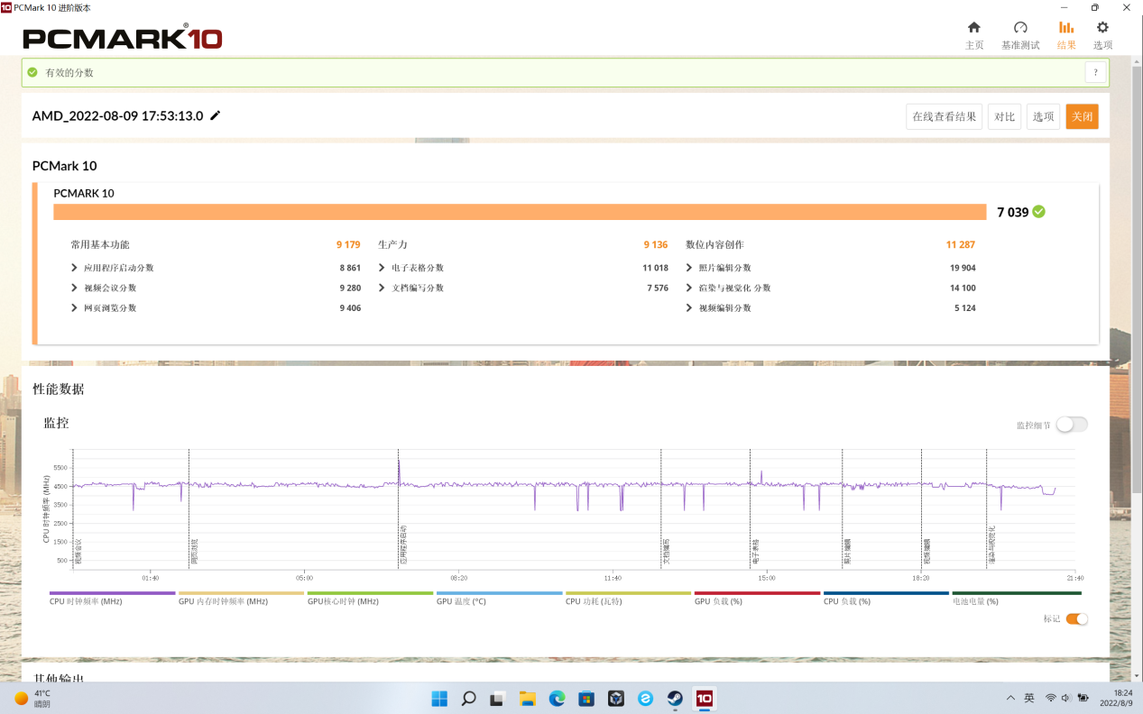Open Steam from the taskbar
The image size is (1143, 714).
pos(674,698)
